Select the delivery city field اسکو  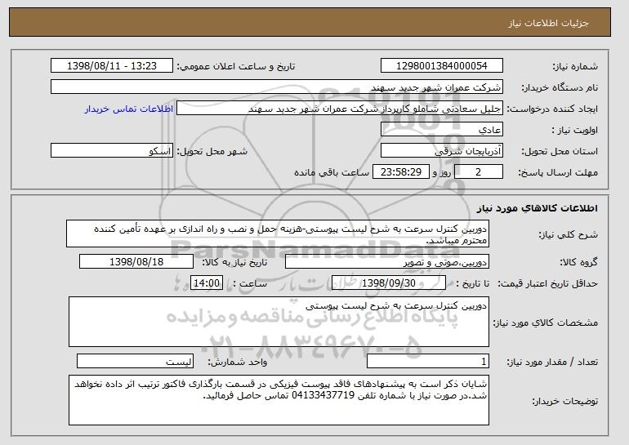point(112,151)
